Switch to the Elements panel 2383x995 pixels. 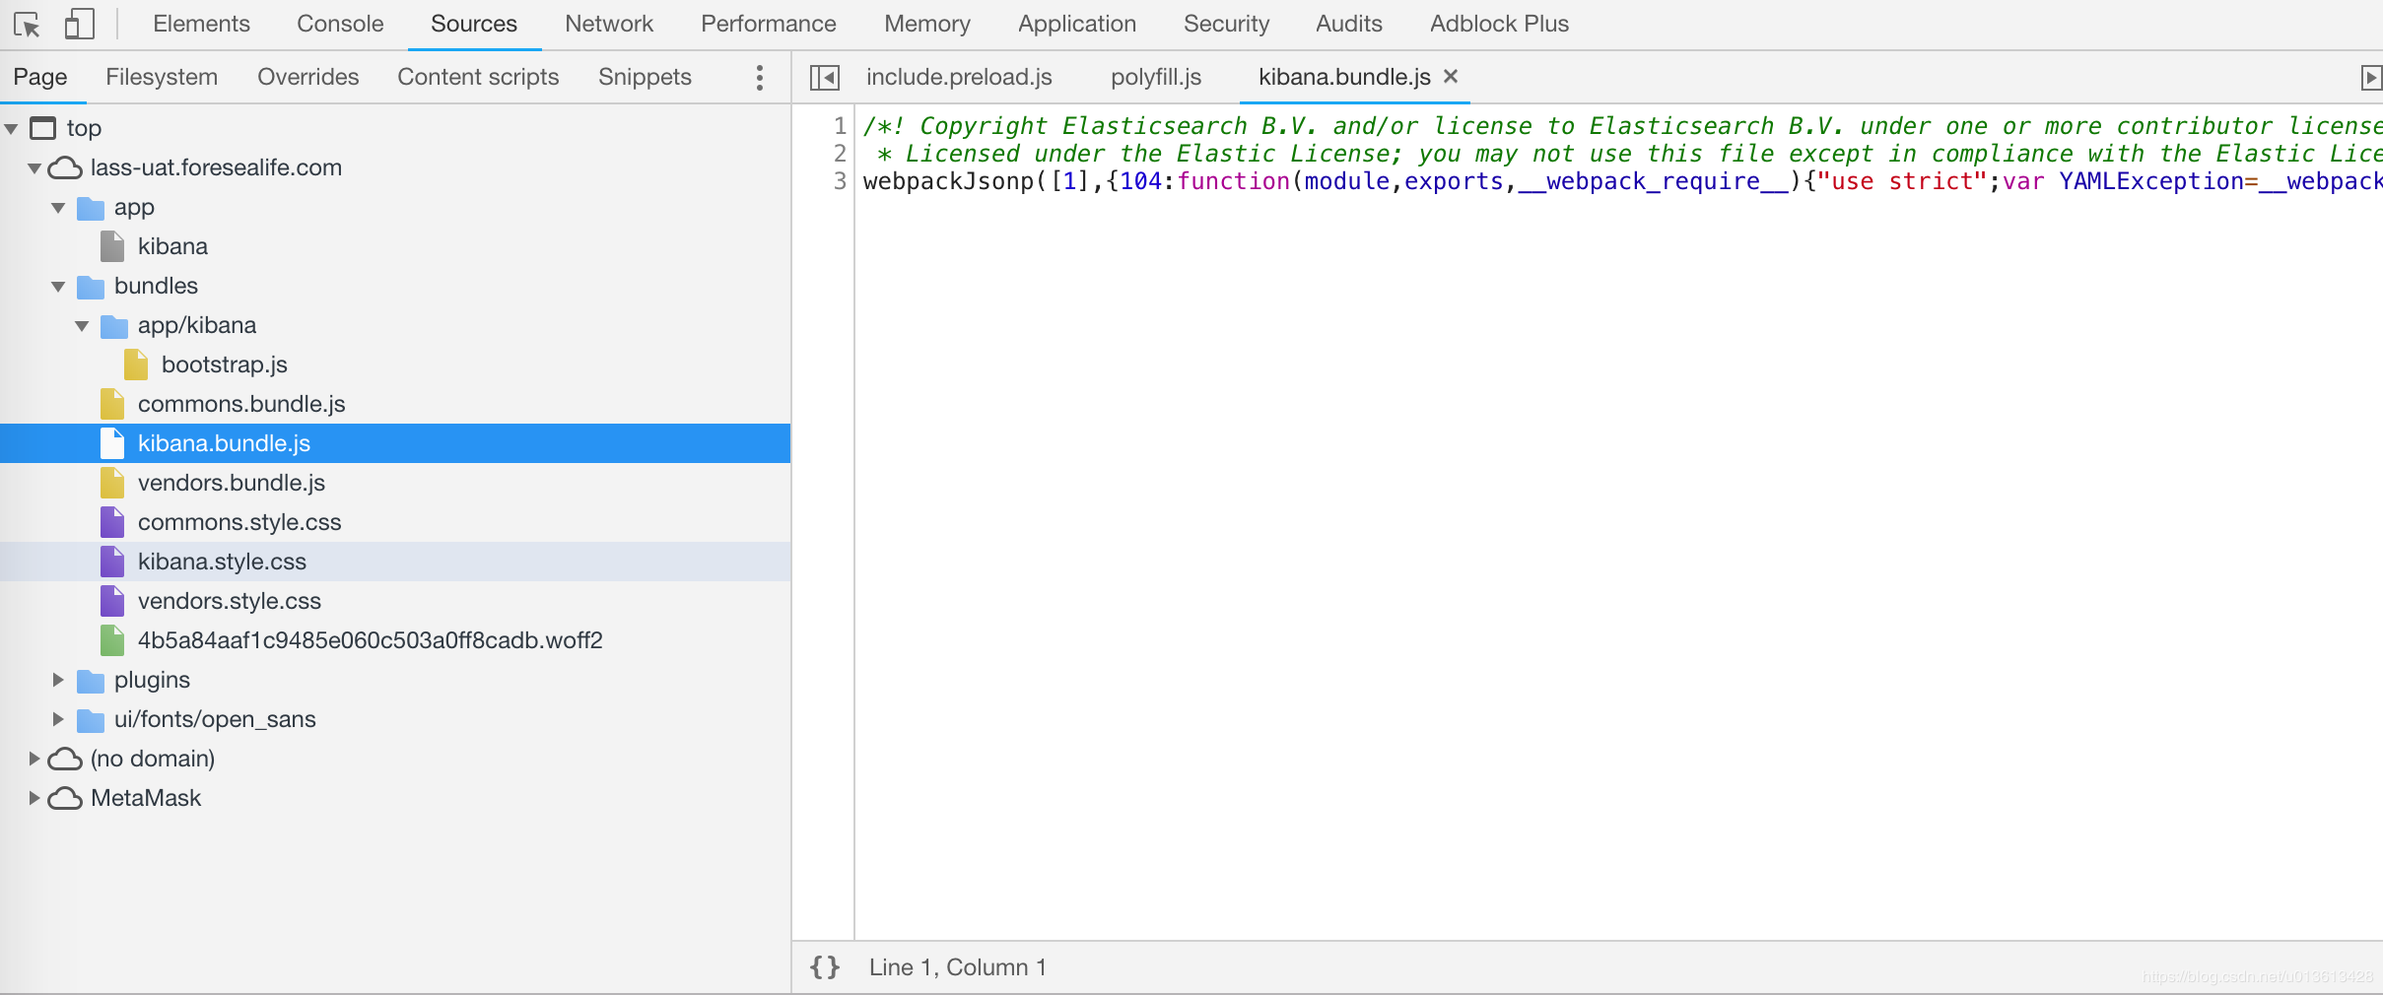pyautogui.click(x=201, y=24)
